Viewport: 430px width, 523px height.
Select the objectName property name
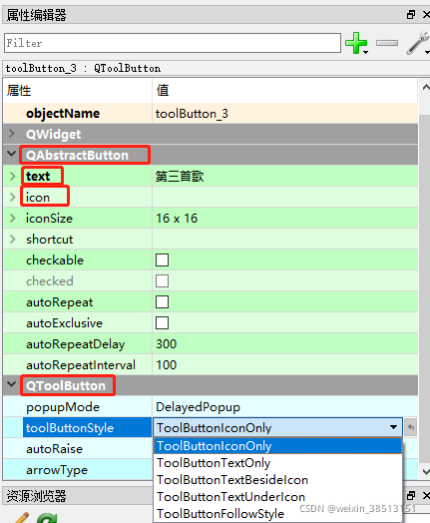tap(63, 114)
